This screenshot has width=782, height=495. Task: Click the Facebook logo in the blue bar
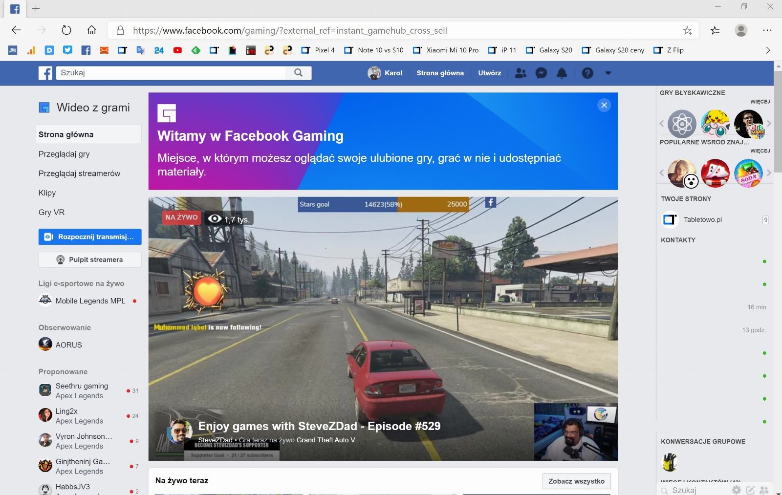pyautogui.click(x=45, y=73)
